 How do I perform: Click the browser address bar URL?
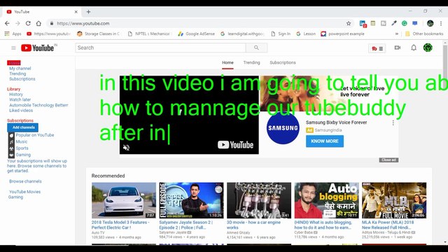(83, 23)
